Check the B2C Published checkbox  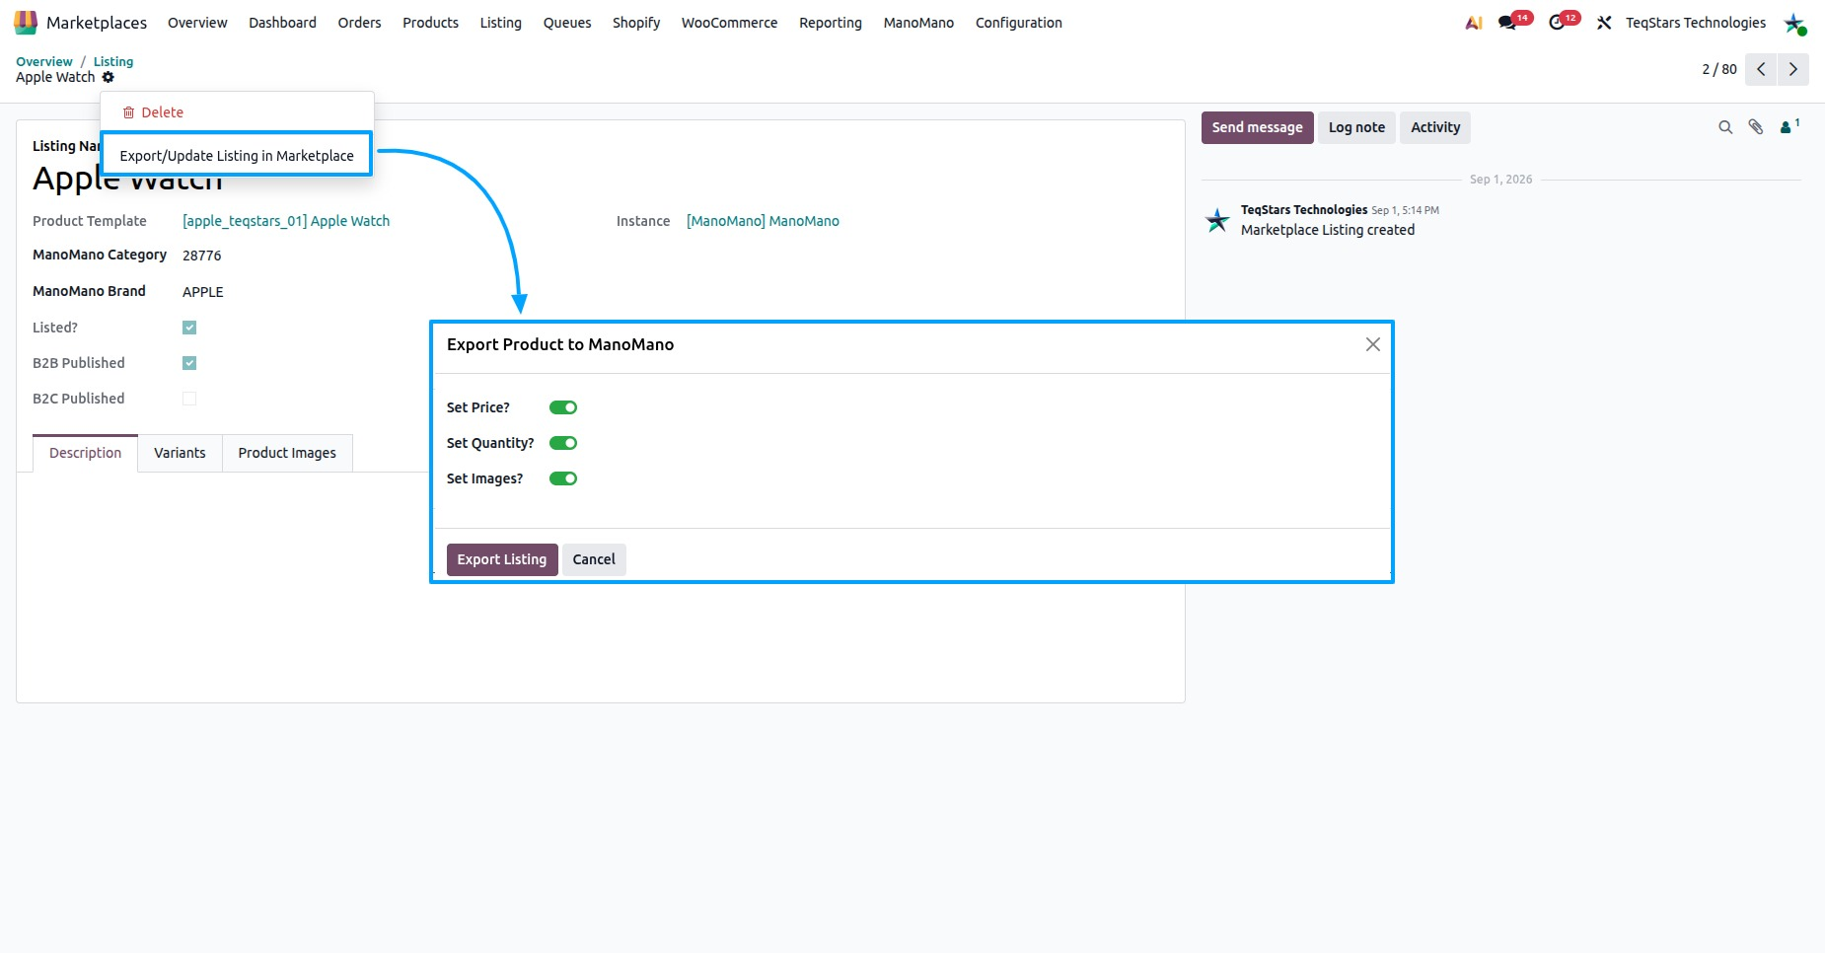click(x=189, y=399)
